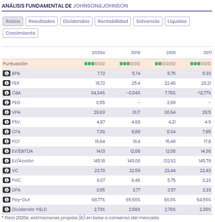This screenshot has width=215, height=222.
Task: Show the Crecimiento section
Action: [x=20, y=33]
